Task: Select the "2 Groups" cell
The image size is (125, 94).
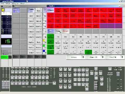Action: (x=58, y=42)
